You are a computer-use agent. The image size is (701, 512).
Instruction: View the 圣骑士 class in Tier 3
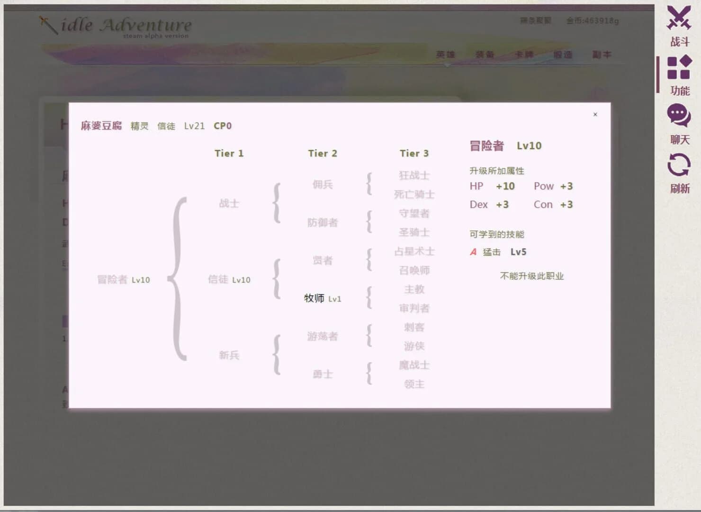coord(415,232)
